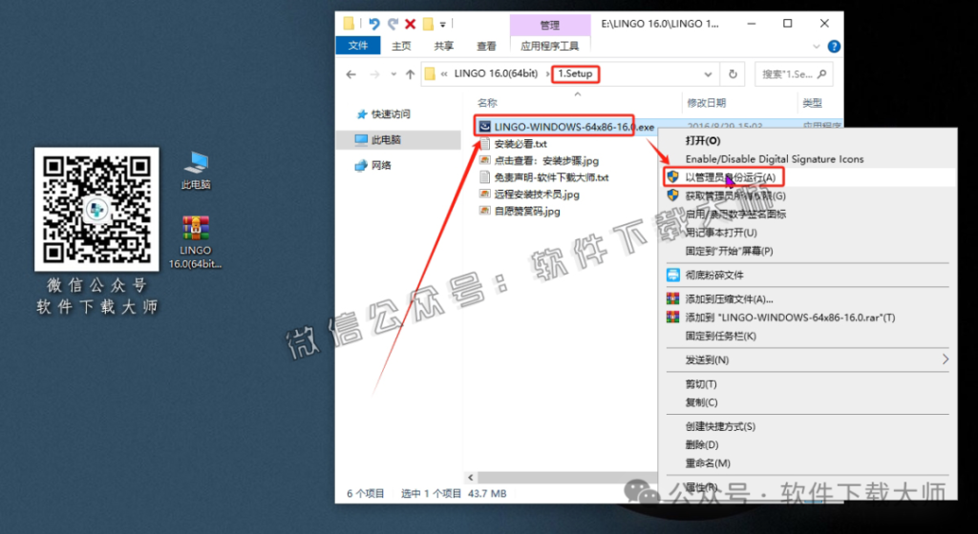Go forward with the right arrow navigation button

coord(374,74)
